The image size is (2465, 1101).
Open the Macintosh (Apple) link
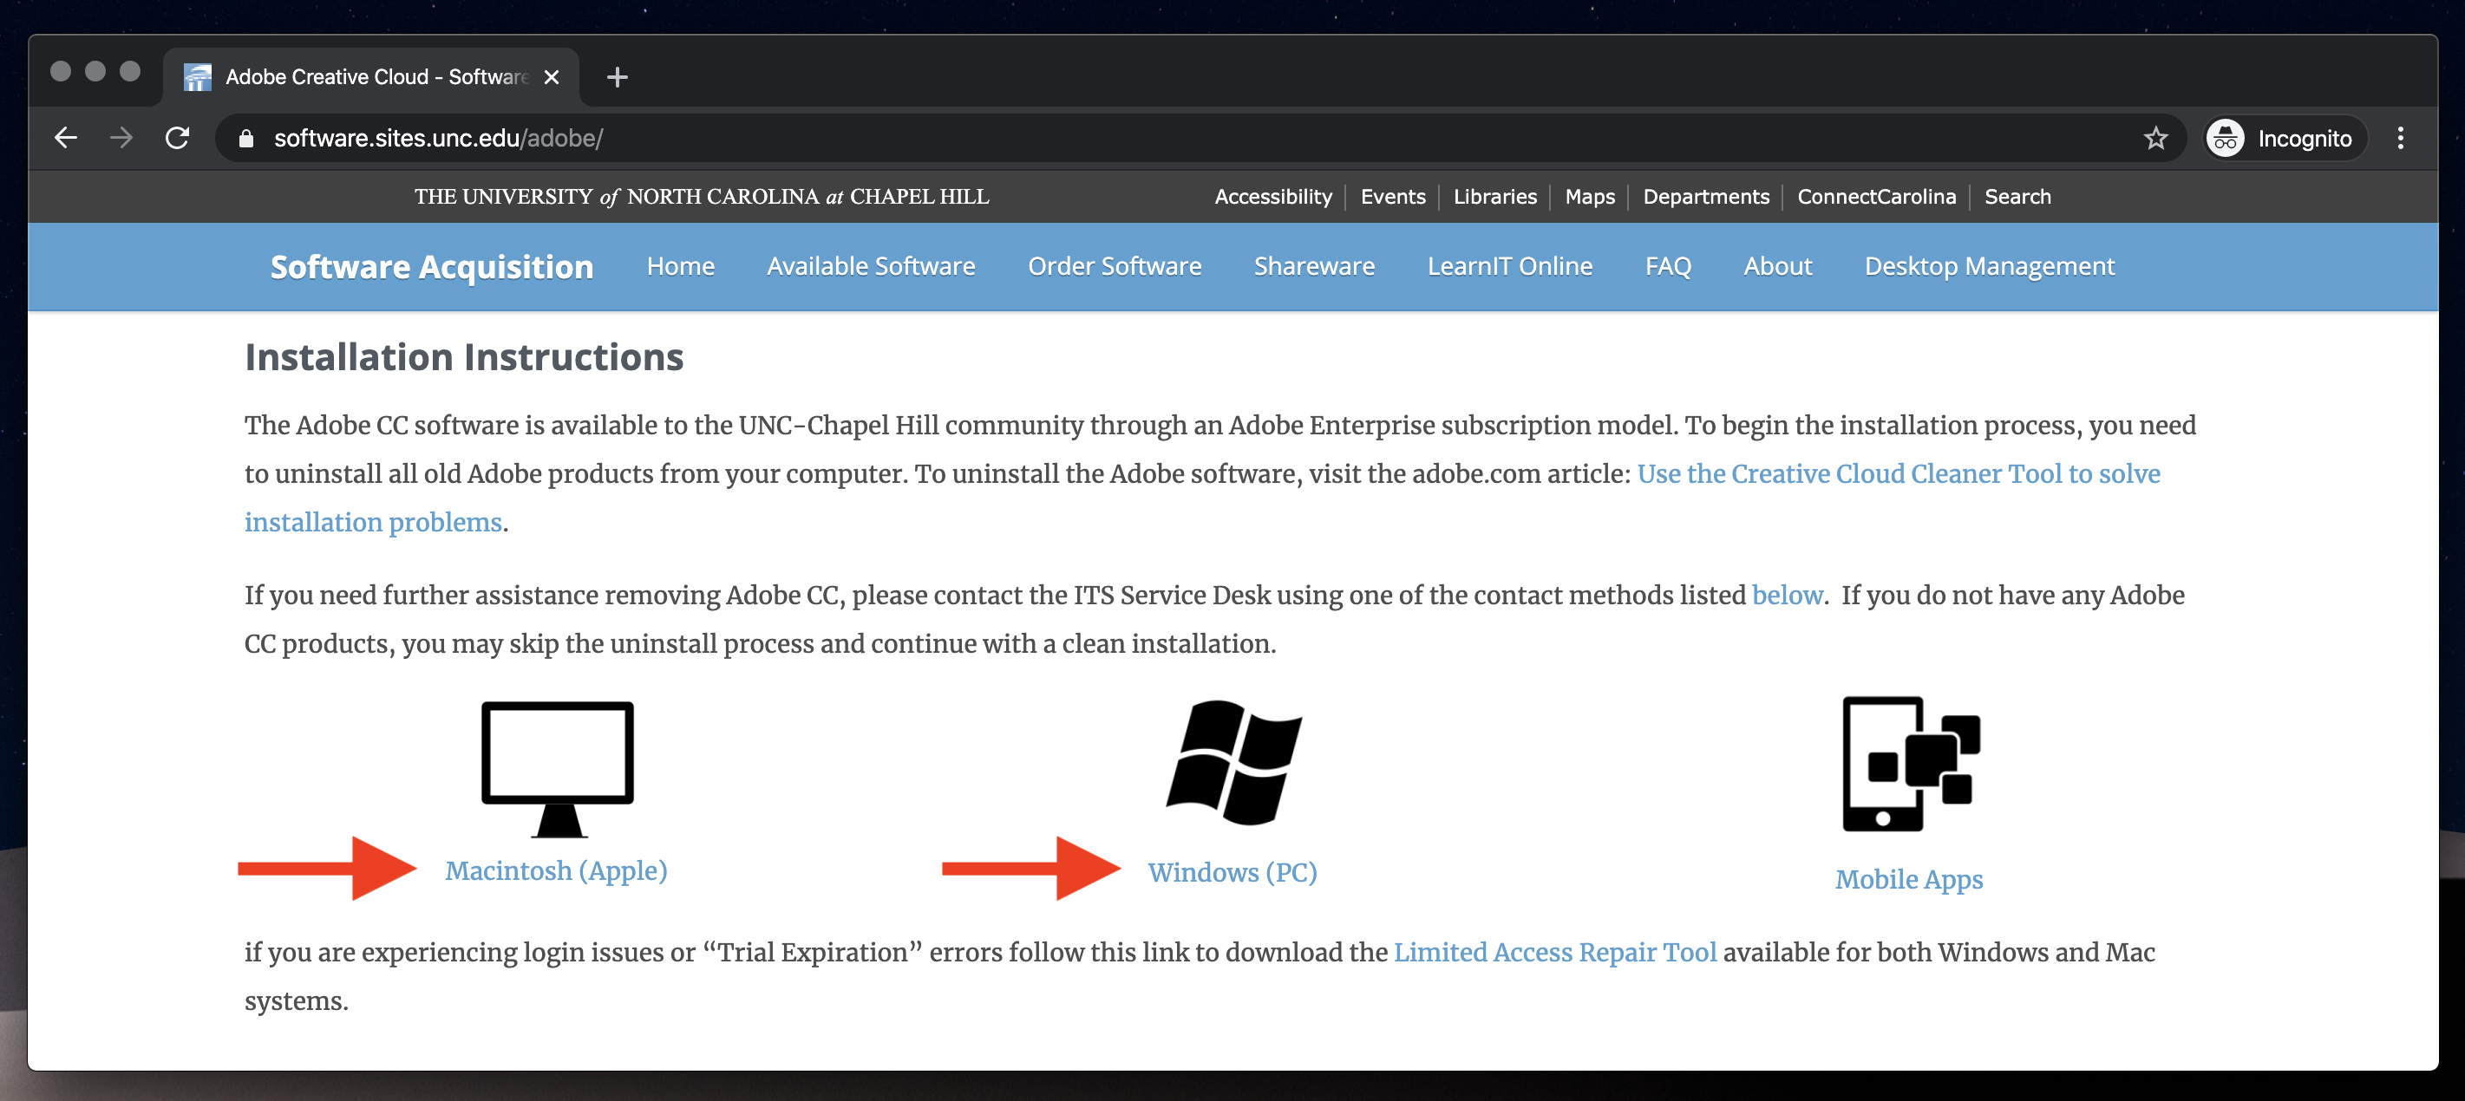(x=556, y=870)
